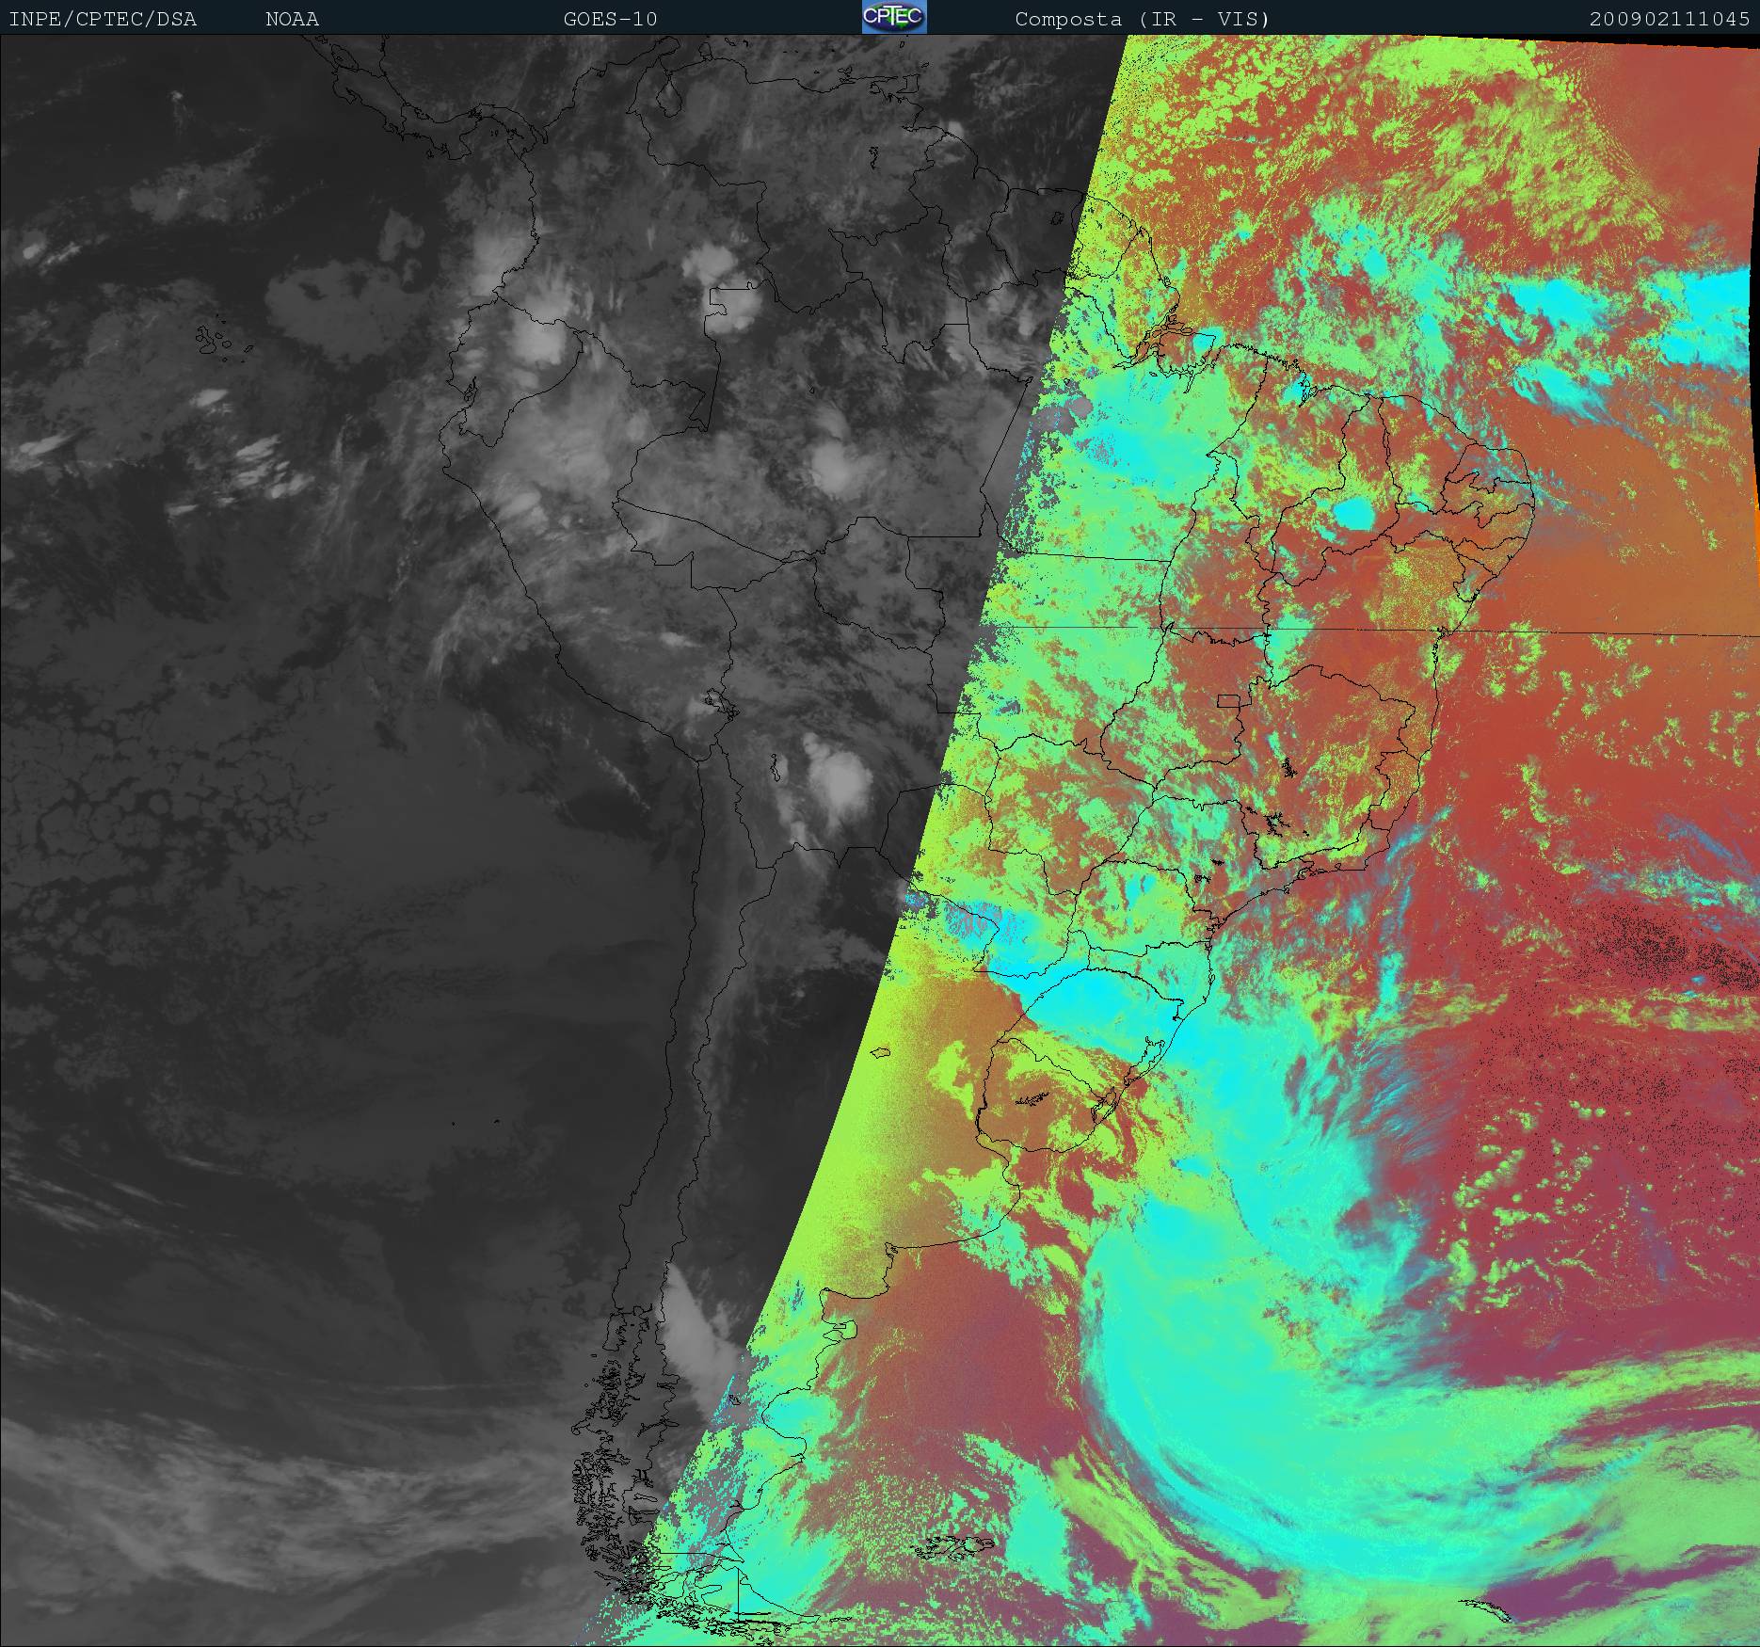Click the Composta (IR - VIS) title
The height and width of the screenshot is (1647, 1760).
[1143, 19]
